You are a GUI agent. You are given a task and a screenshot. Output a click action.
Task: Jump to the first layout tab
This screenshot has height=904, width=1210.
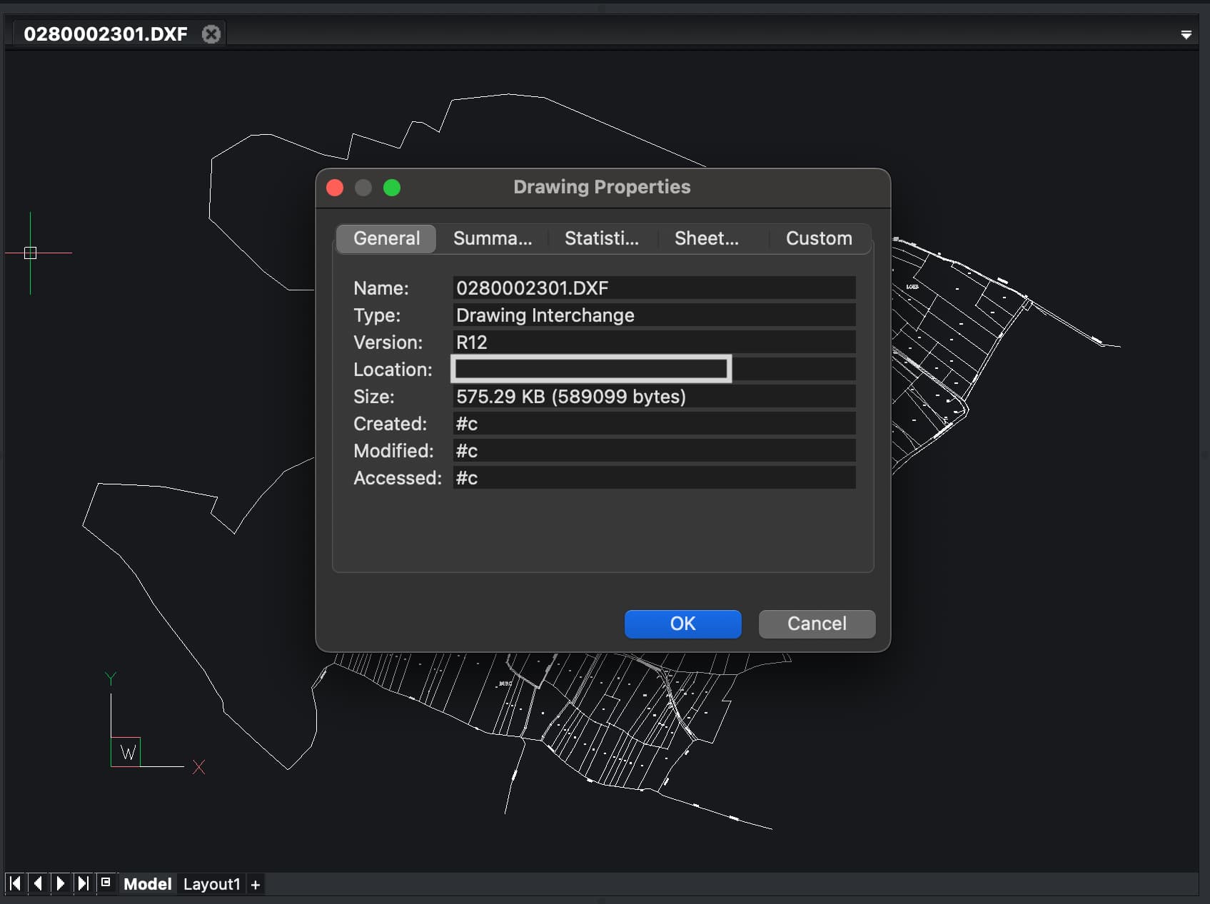pyautogui.click(x=15, y=883)
